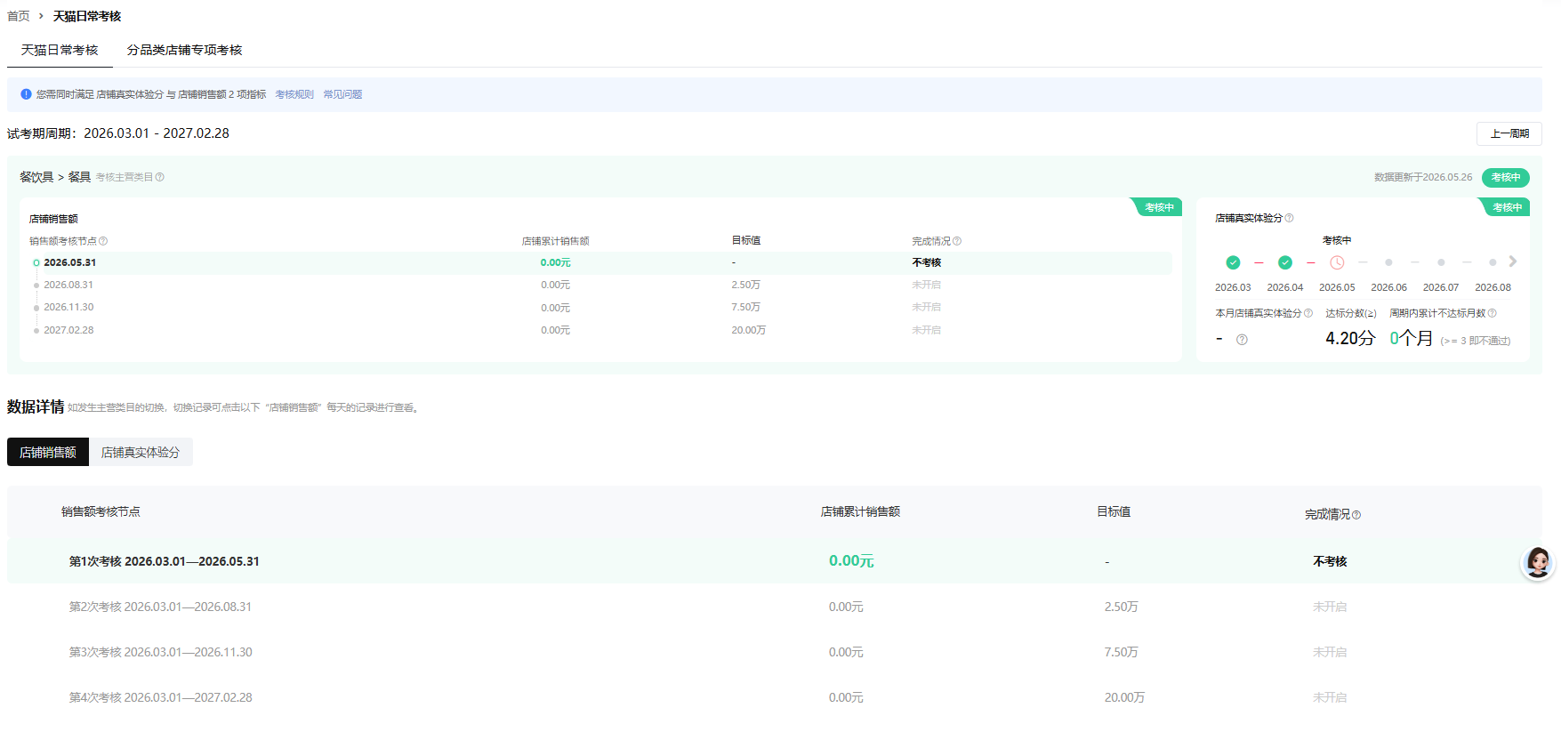The width and height of the screenshot is (1561, 740).
Task: Click the 0个月 不达标月数 value
Action: click(1412, 338)
